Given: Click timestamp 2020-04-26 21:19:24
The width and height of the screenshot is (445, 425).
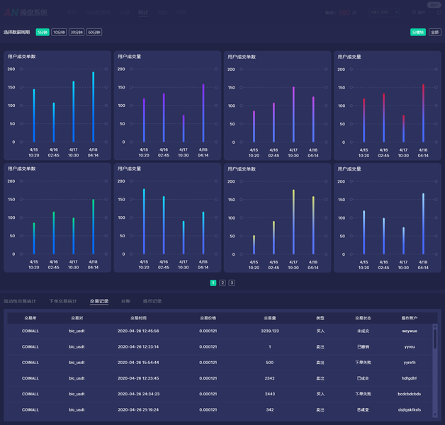Looking at the screenshot, I should click(x=138, y=409).
